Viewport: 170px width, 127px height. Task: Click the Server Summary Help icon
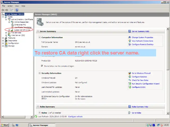click(x=130, y=31)
